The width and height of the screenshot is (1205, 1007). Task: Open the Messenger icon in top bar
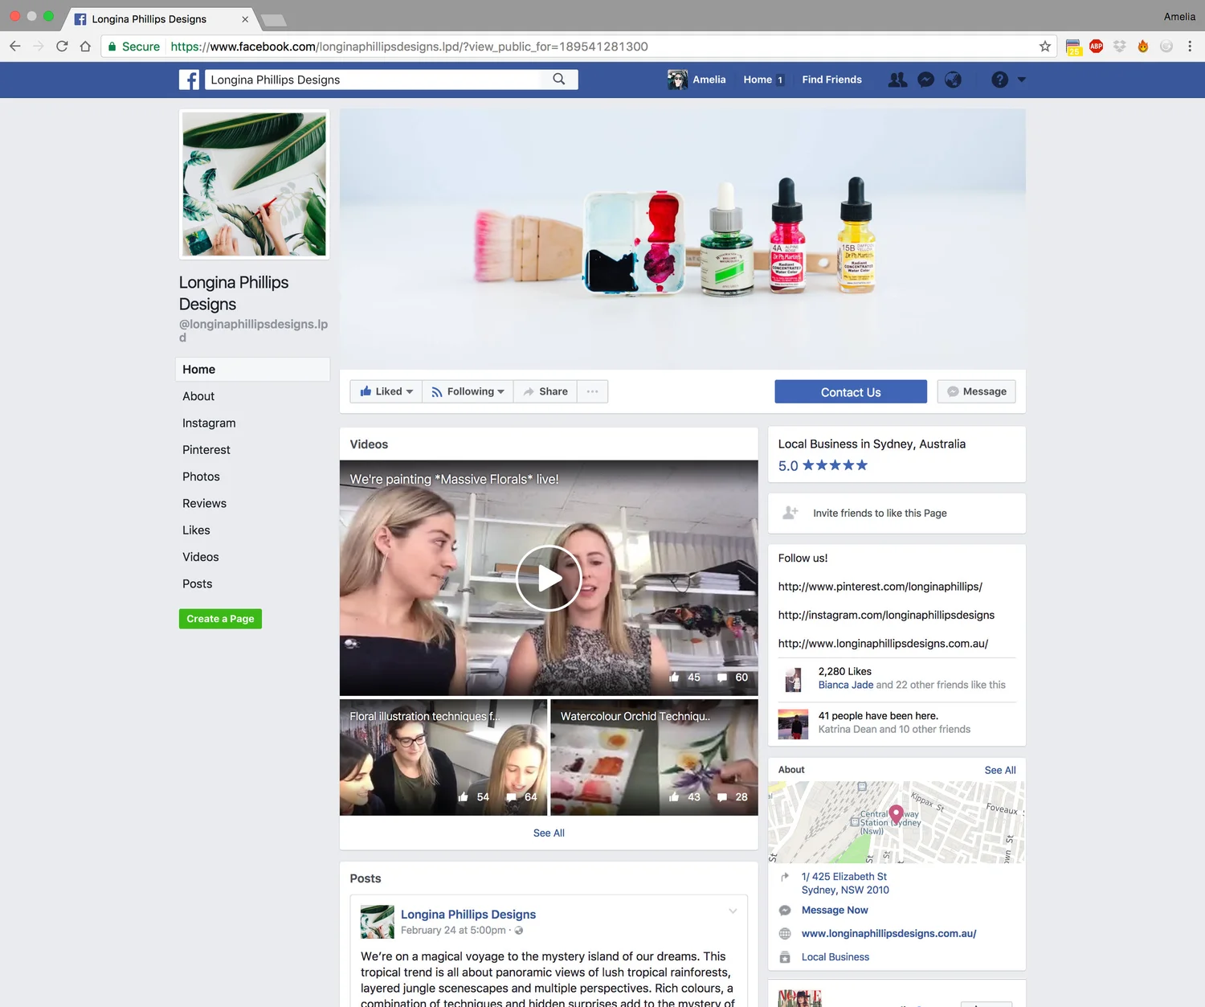coord(925,80)
